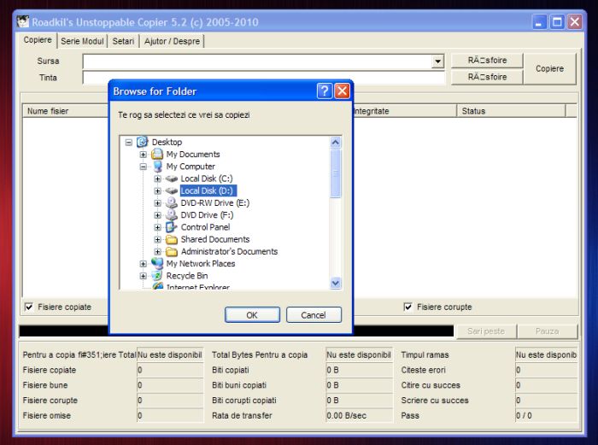Click the Status column header
Viewport: 598px width, 445px height.
tap(511, 111)
